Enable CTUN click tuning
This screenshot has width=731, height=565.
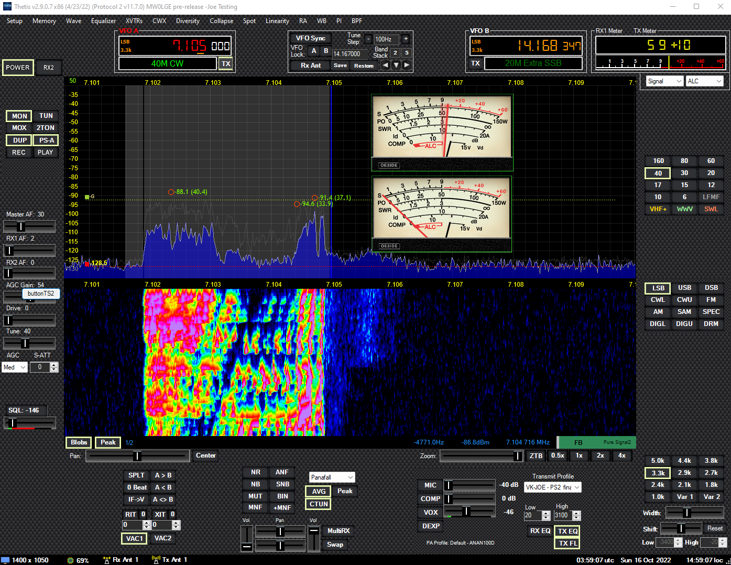318,504
